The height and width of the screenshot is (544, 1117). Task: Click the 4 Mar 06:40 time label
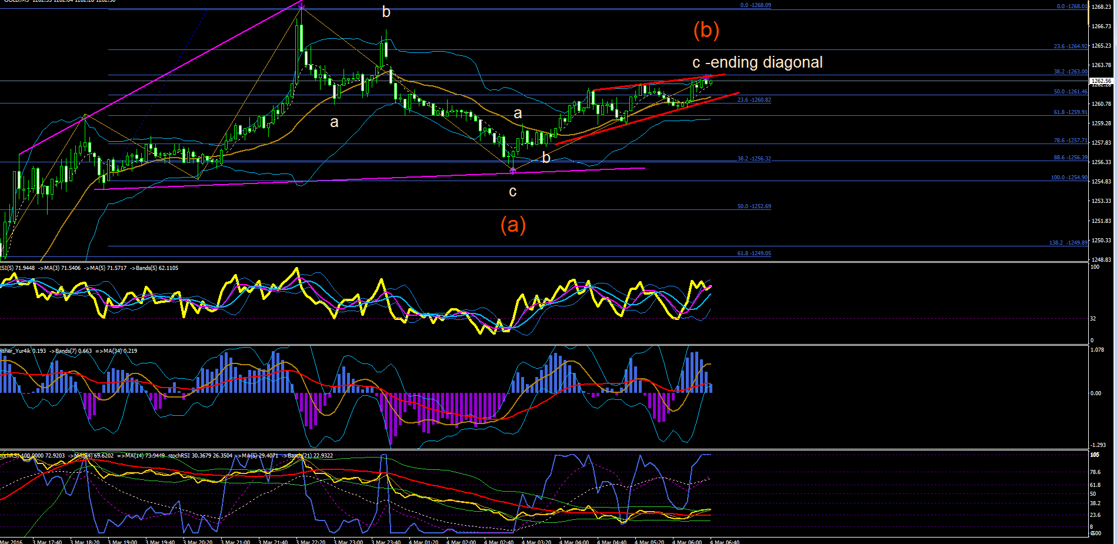725,542
